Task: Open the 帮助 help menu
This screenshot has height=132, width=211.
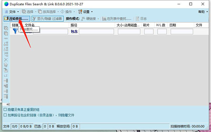Action: (203, 12)
